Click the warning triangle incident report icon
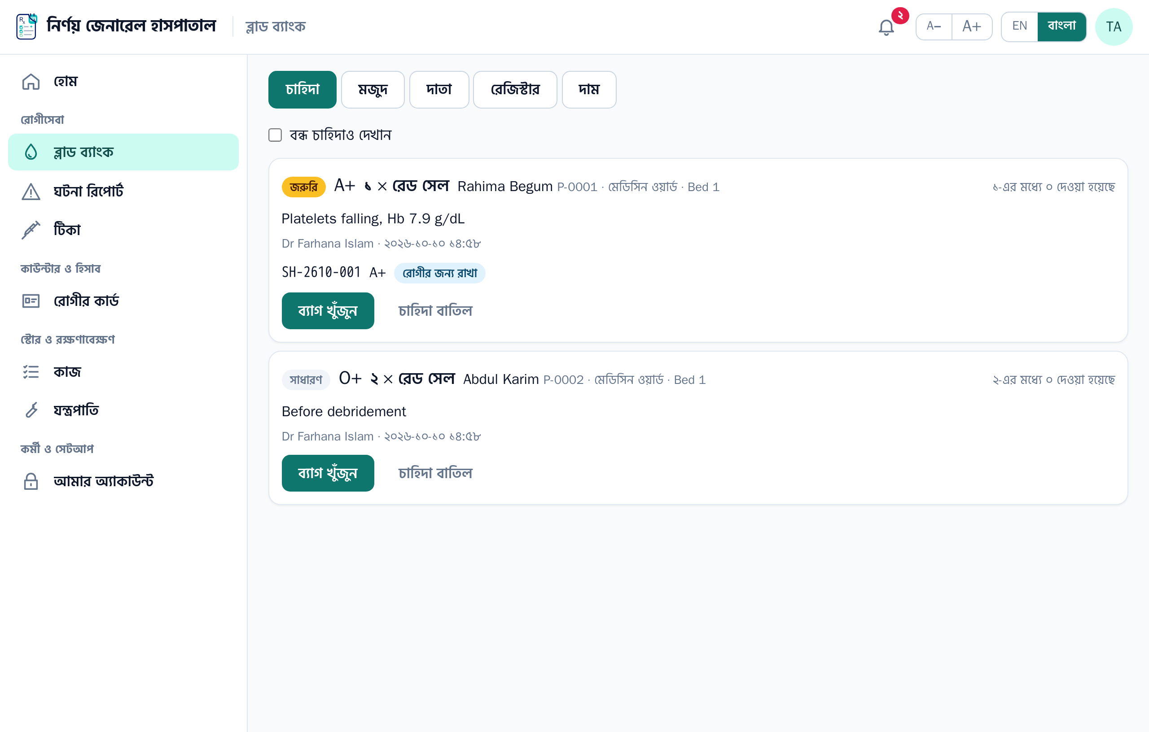Viewport: 1149px width, 732px height. coord(31,191)
